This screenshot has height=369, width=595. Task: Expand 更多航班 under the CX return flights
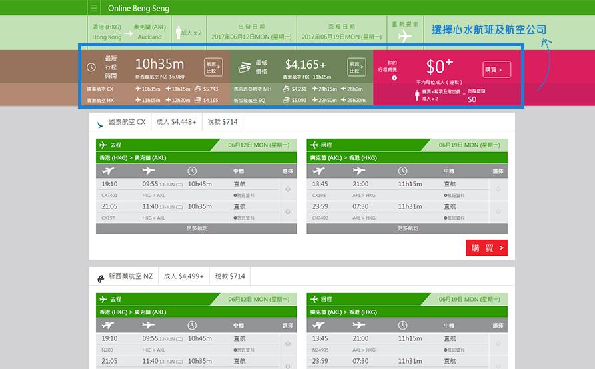407,228
